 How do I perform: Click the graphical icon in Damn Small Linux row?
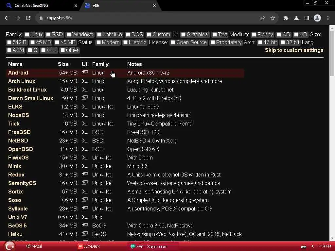point(85,98)
